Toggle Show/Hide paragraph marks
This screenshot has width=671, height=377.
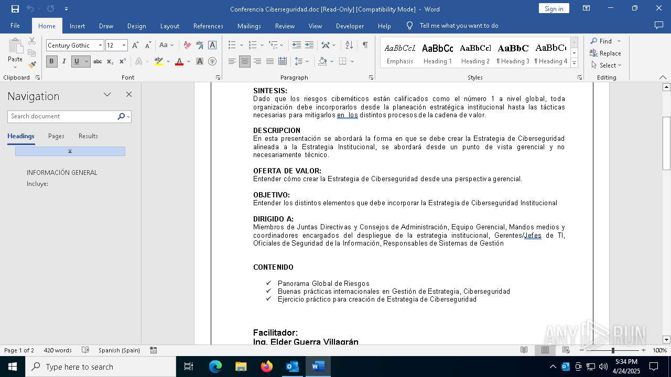[x=365, y=46]
